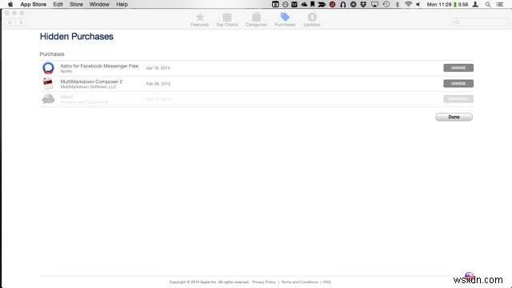Click the Apr 18, 2014 purchase date
Viewport: 512px width, 288px height.
point(158,68)
